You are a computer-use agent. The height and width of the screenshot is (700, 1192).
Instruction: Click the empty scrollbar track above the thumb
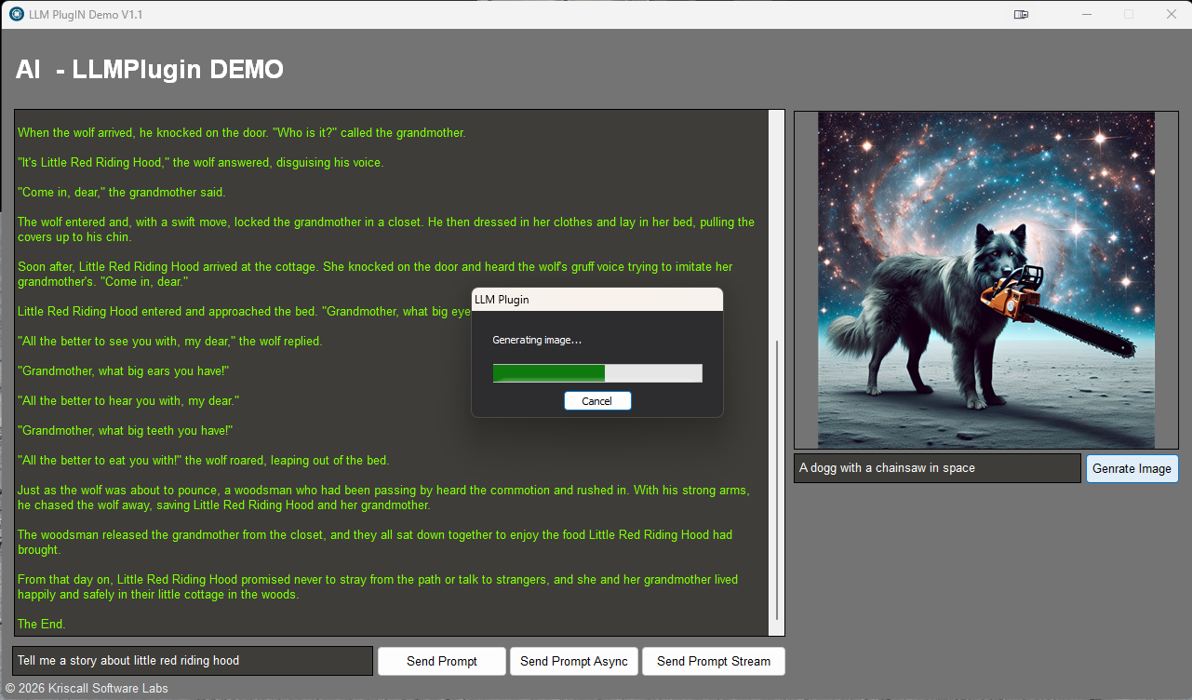click(776, 223)
